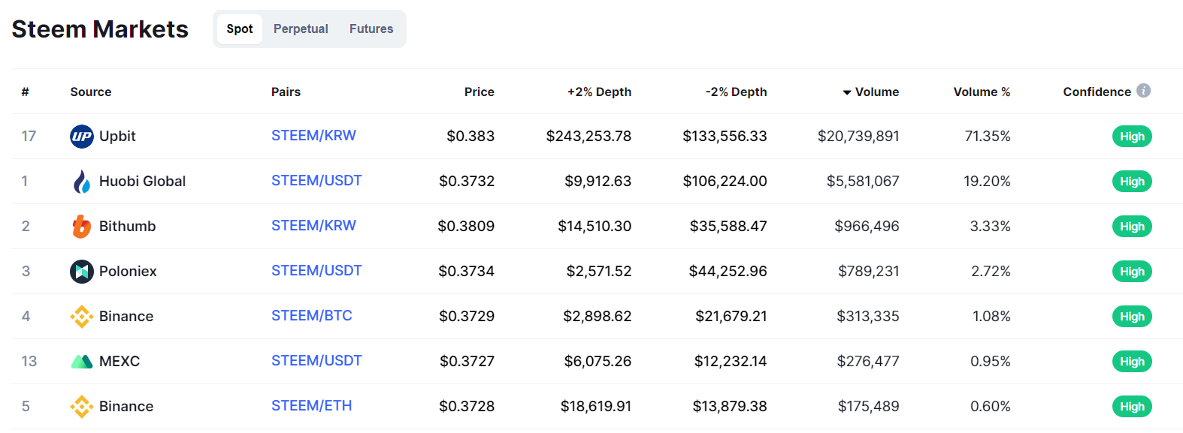Click the volume value $20,739,891
The width and height of the screenshot is (1183, 433).
858,137
